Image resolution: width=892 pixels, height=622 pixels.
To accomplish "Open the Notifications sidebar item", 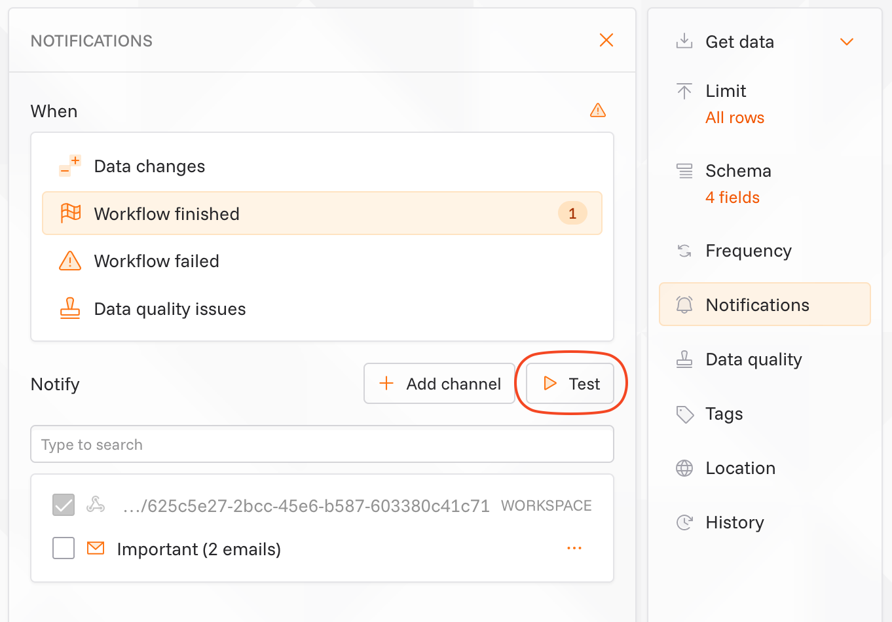I will point(765,304).
